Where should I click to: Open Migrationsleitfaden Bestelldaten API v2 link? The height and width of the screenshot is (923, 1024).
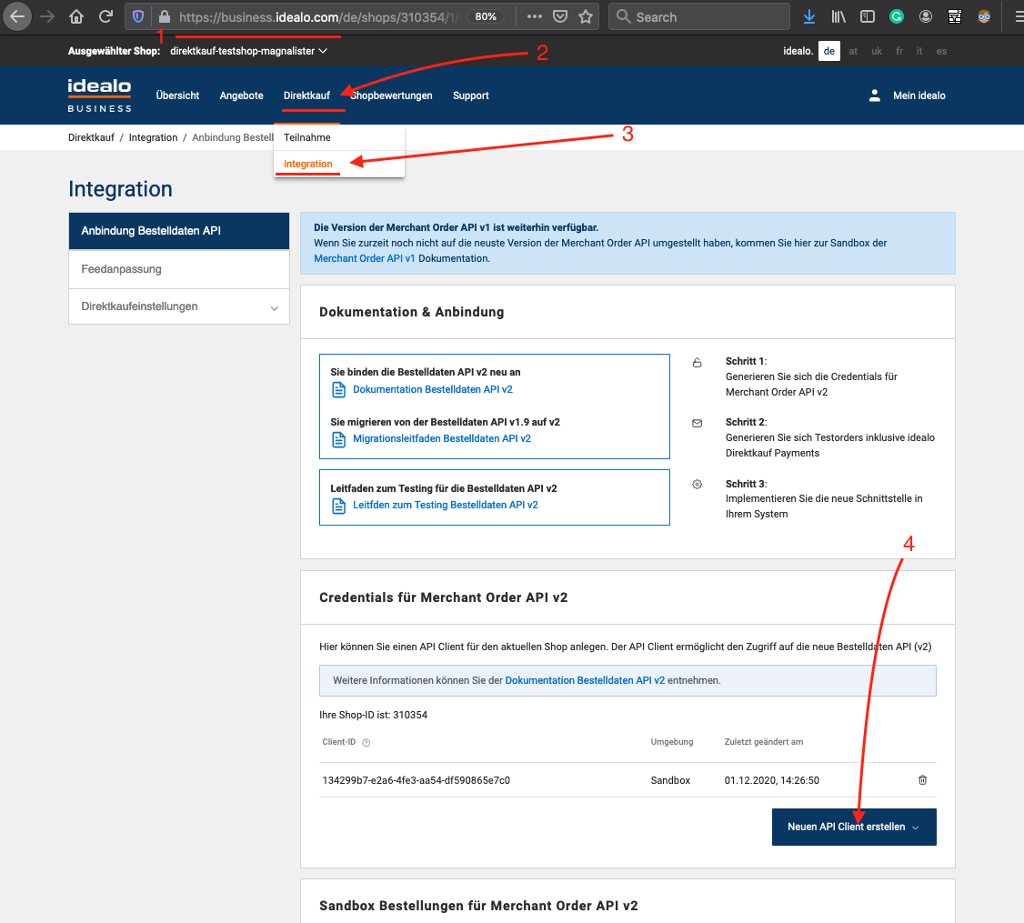pos(441,438)
